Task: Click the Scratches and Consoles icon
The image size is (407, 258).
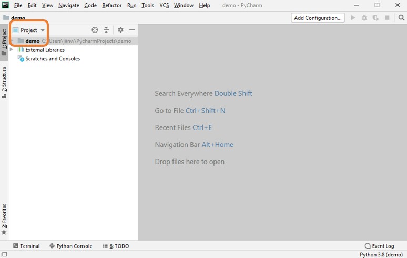Action: [x=21, y=59]
